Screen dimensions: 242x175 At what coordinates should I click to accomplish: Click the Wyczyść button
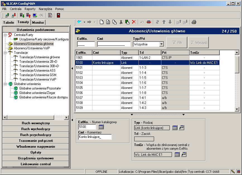point(199,43)
